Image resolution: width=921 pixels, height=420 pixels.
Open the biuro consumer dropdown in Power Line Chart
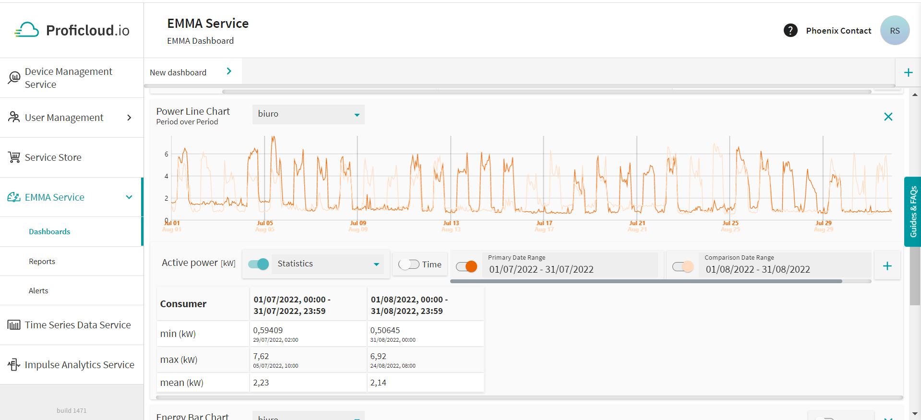[309, 114]
